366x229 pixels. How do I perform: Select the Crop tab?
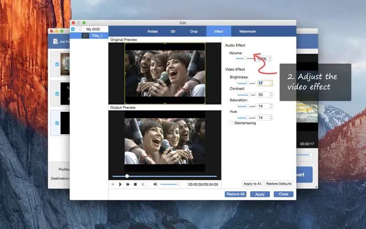click(x=194, y=31)
